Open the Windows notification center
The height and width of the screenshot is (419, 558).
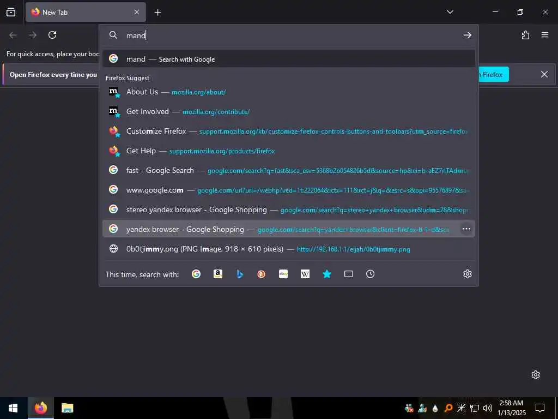click(x=540, y=408)
